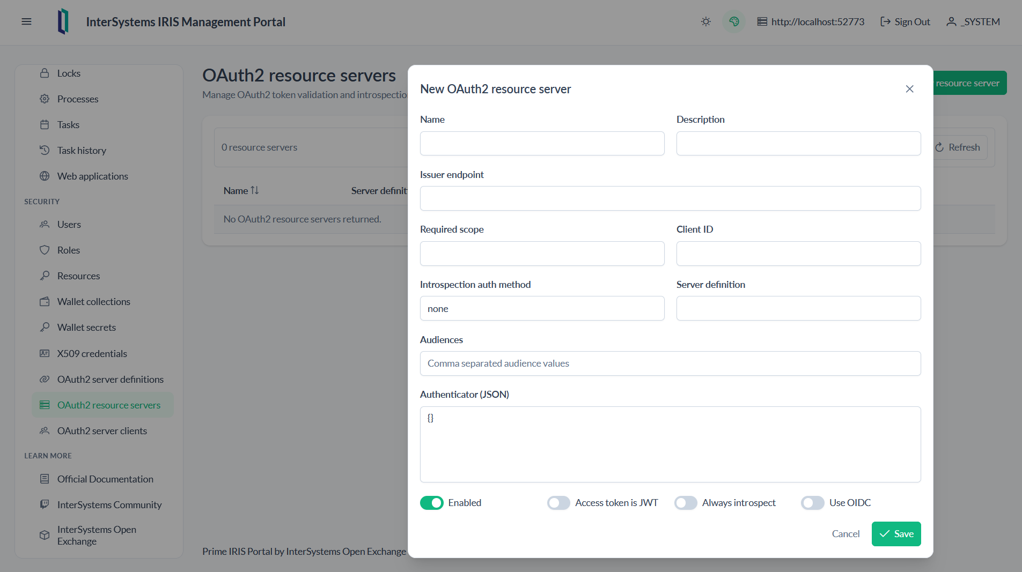Turn on Access token is JWT
This screenshot has width=1022, height=572.
[x=558, y=503]
